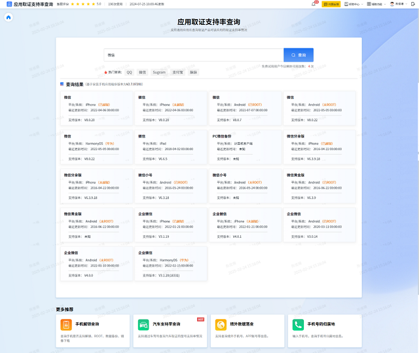Open the 微信 Android V8.0.7 card
419x353 pixels.
point(245,108)
